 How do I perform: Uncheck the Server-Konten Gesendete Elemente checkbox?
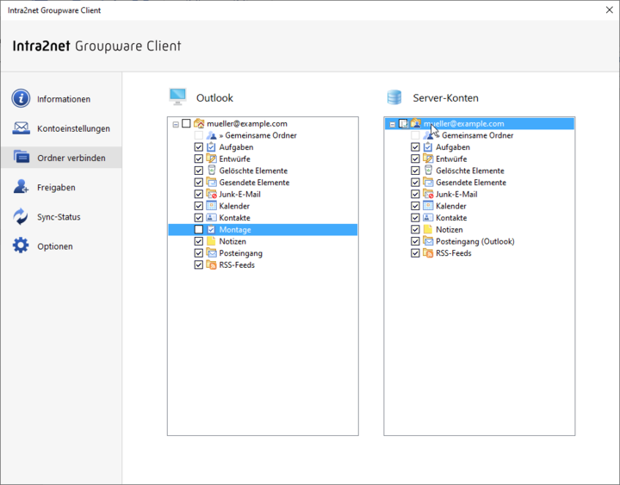(x=415, y=183)
